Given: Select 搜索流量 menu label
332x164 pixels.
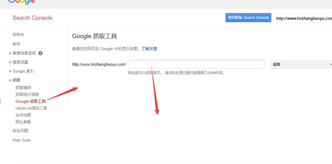Looking at the screenshot, I should pos(20,62).
